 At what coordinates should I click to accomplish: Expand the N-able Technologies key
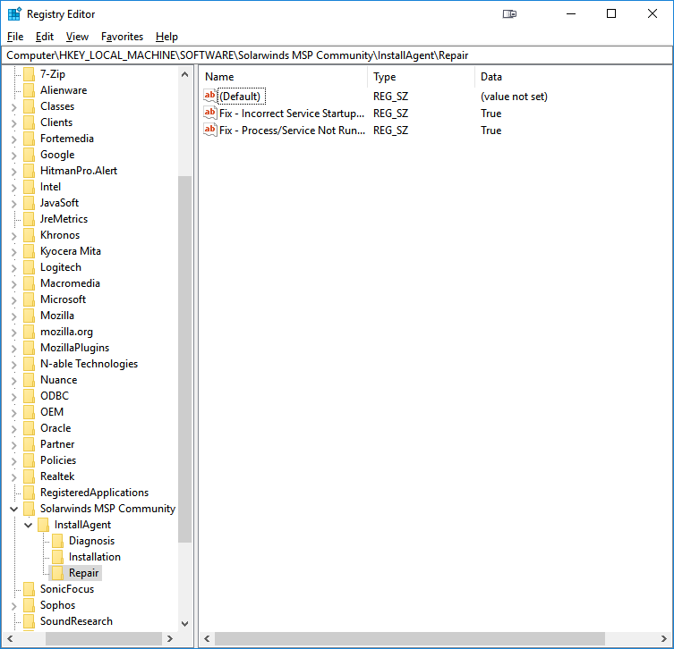13,365
